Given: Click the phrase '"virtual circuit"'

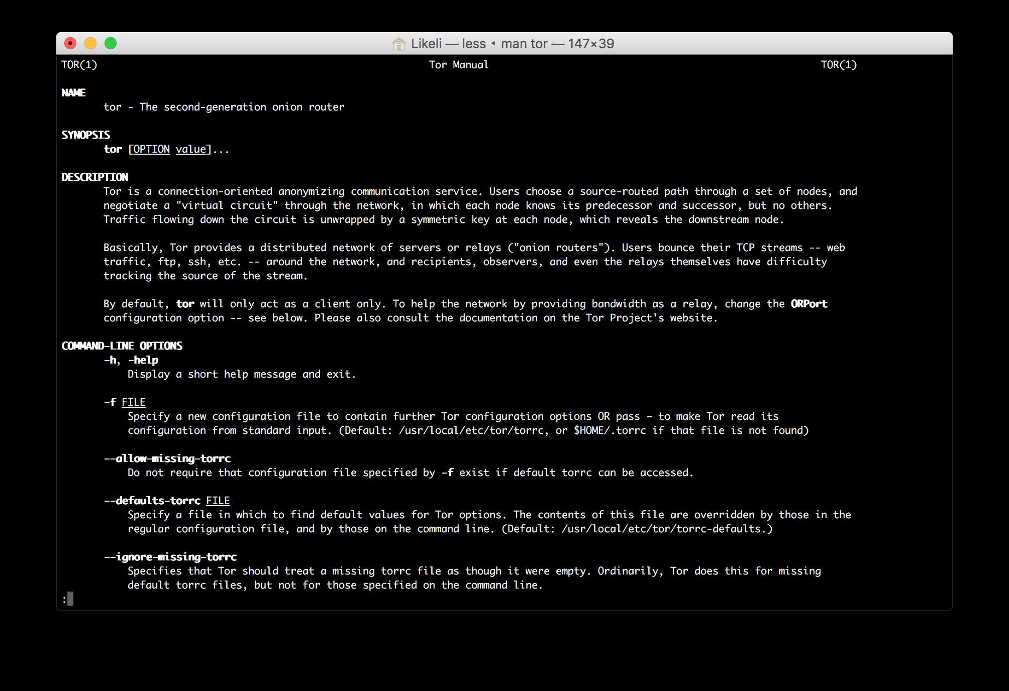Looking at the screenshot, I should (x=227, y=205).
